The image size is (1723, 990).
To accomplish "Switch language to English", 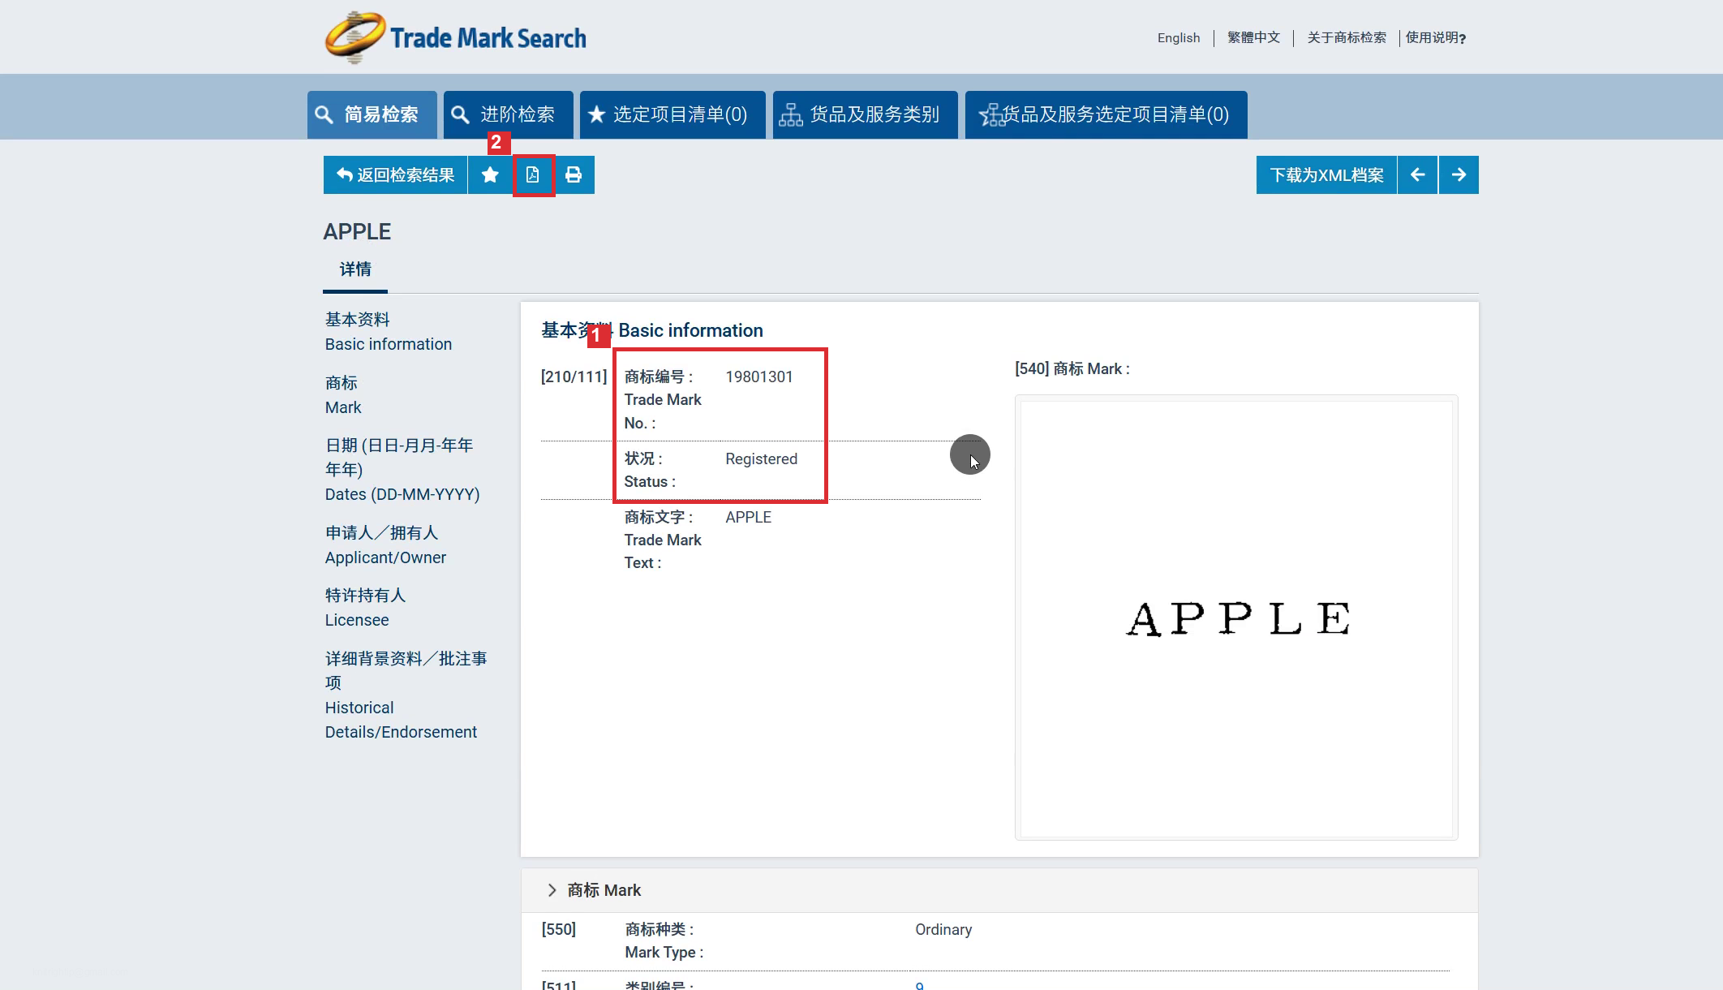I will point(1178,37).
